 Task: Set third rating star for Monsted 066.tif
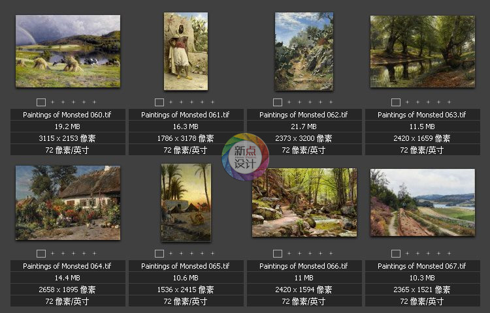pyautogui.click(x=310, y=253)
